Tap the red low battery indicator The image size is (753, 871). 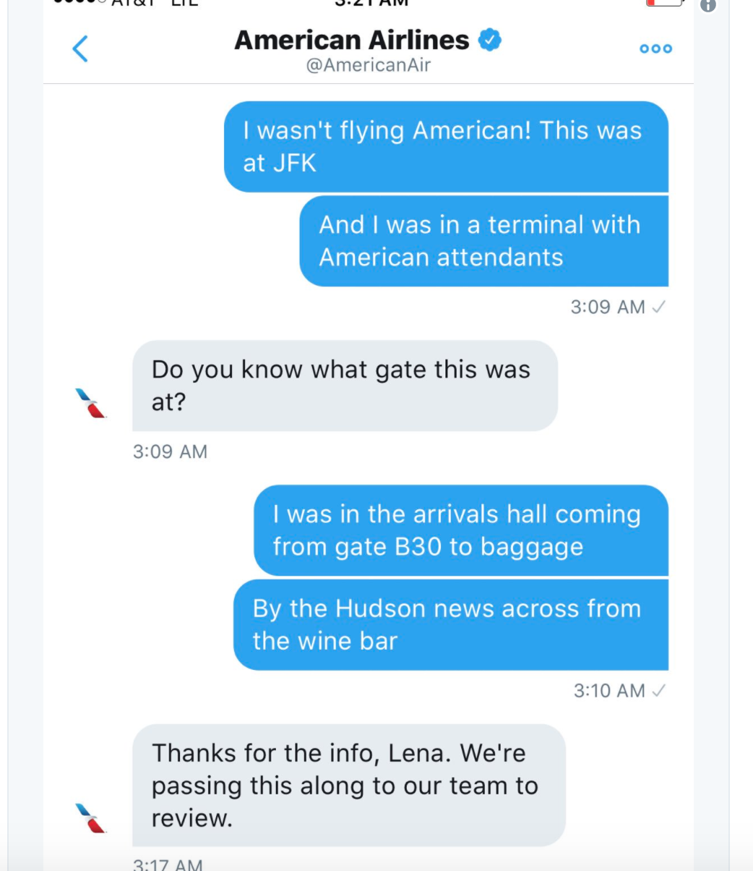663,3
